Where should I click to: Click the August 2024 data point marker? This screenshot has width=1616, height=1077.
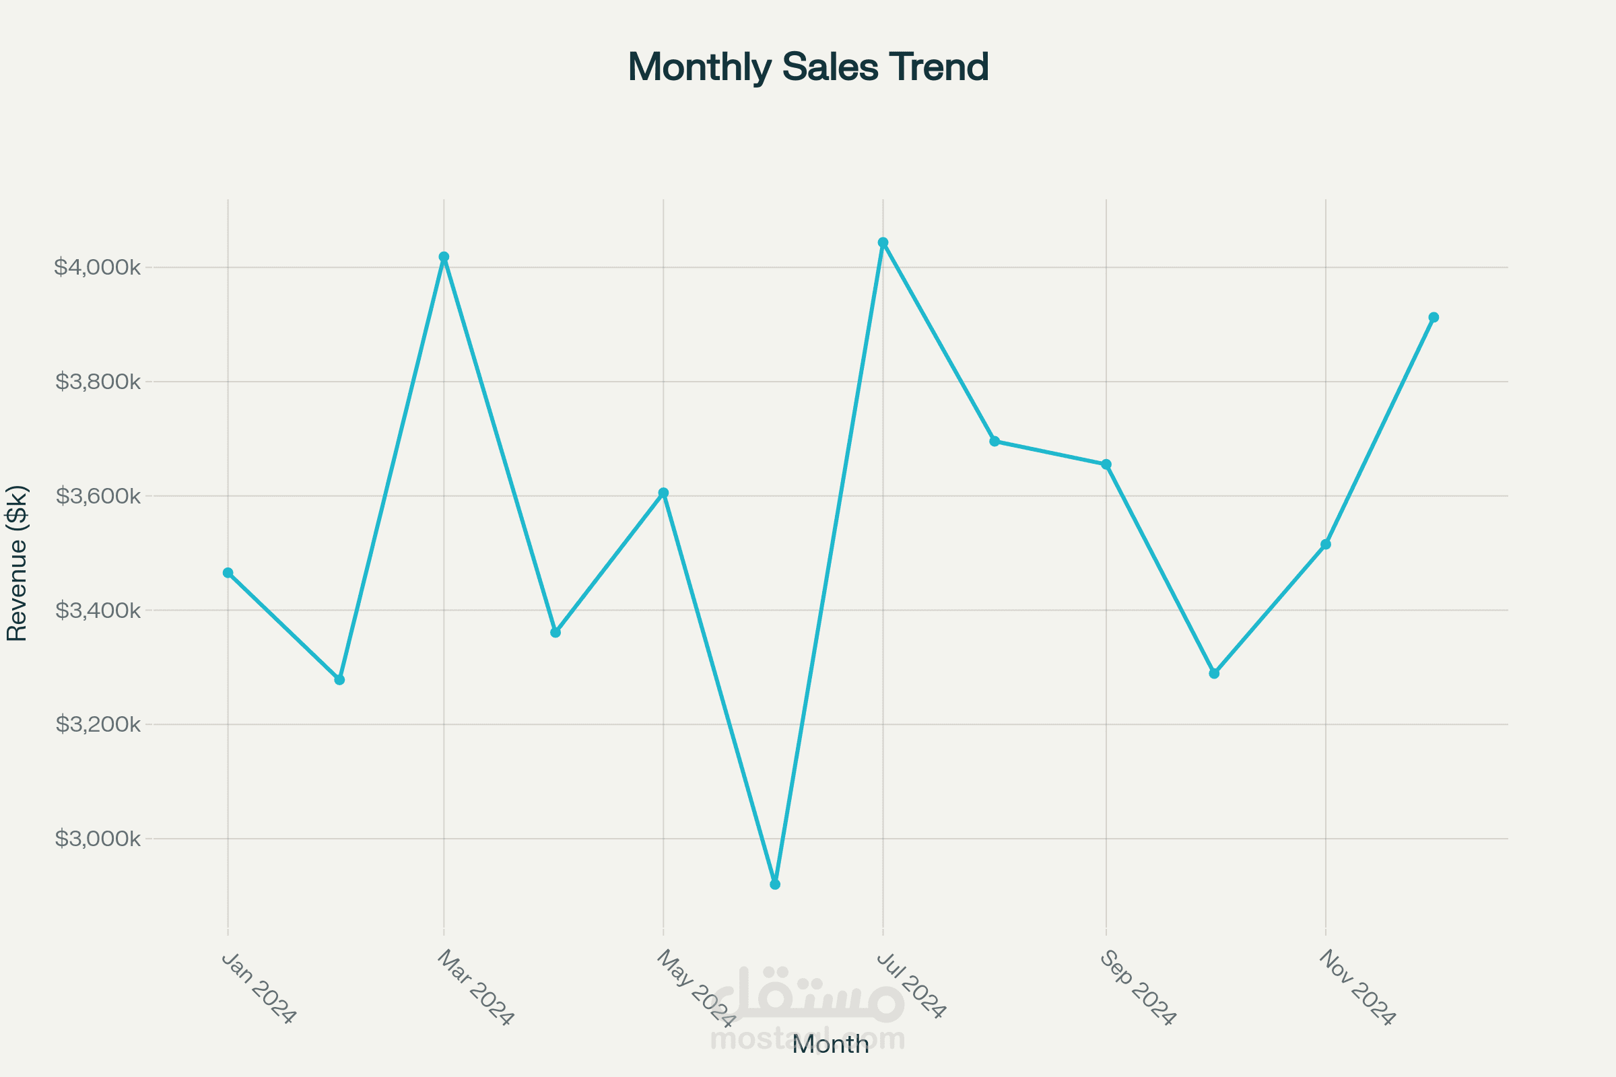995,441
